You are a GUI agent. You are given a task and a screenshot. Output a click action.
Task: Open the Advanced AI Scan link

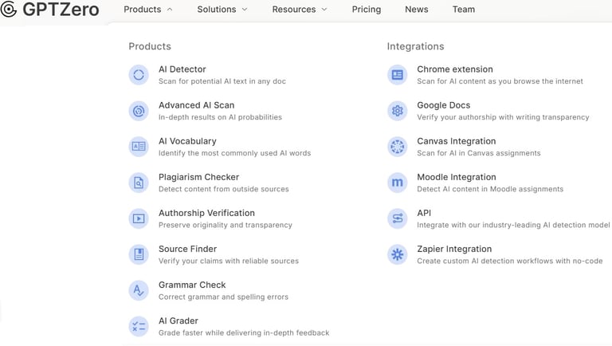pyautogui.click(x=196, y=105)
